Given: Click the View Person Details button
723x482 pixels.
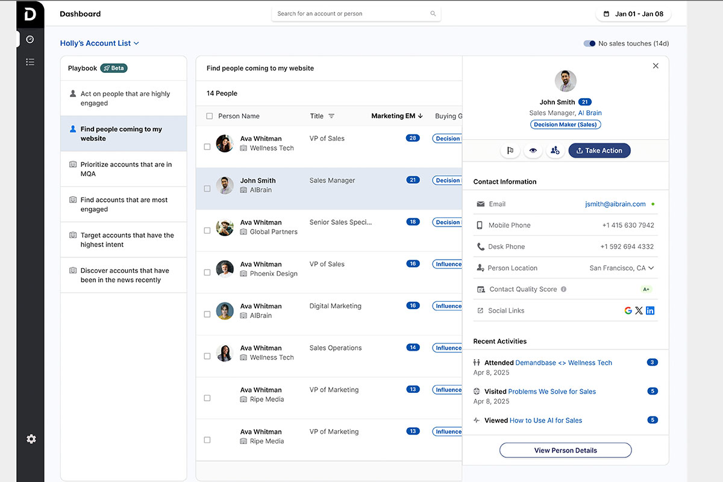Looking at the screenshot, I should tap(565, 450).
